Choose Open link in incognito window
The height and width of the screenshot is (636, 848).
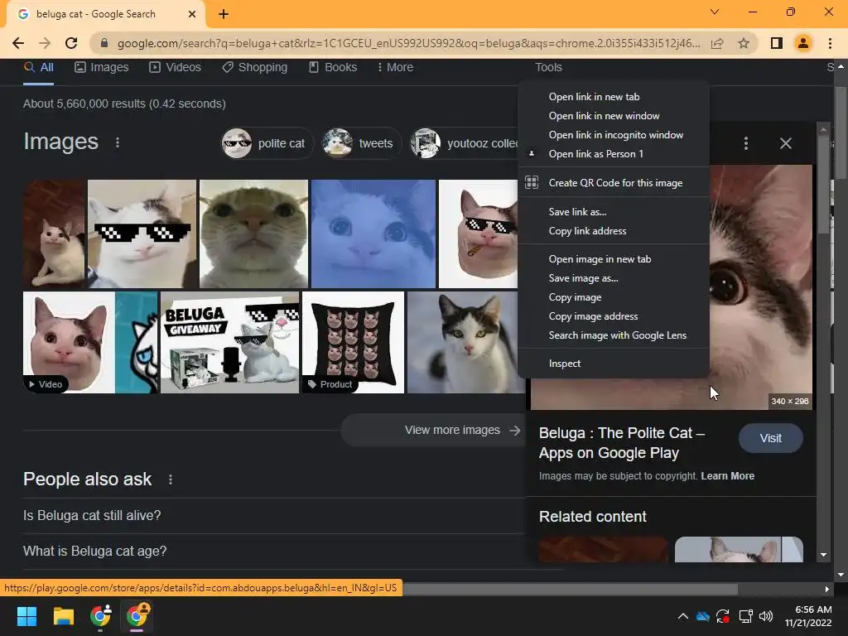614,135
